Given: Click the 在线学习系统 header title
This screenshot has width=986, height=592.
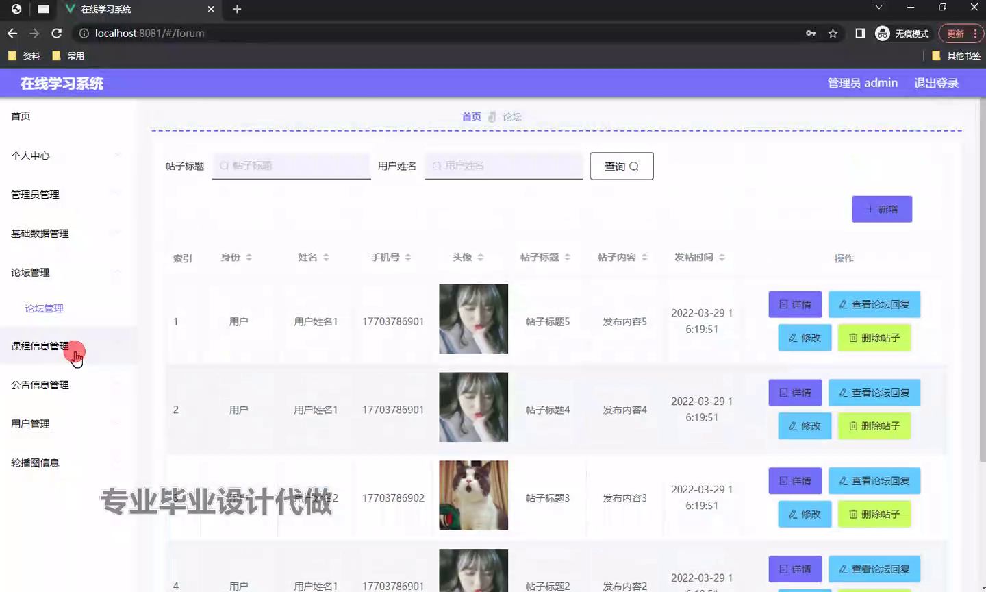Looking at the screenshot, I should coord(62,84).
